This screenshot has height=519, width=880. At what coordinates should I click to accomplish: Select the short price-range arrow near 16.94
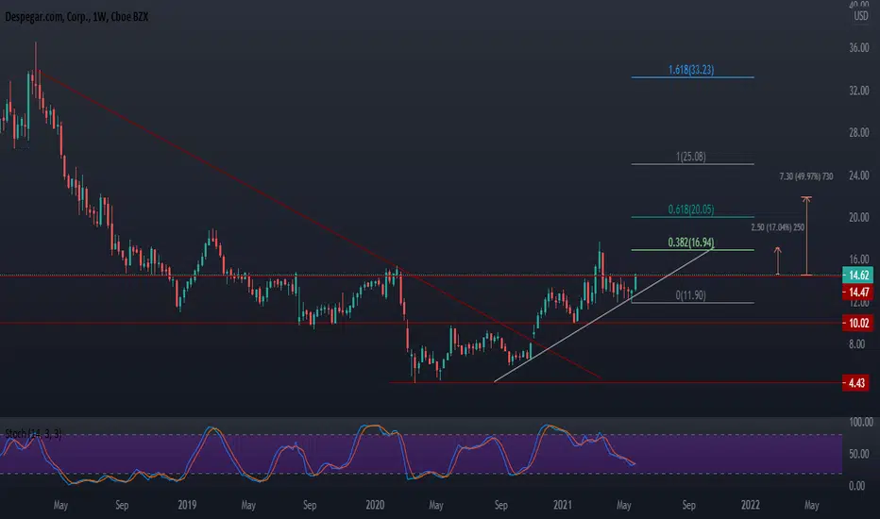[778, 260]
